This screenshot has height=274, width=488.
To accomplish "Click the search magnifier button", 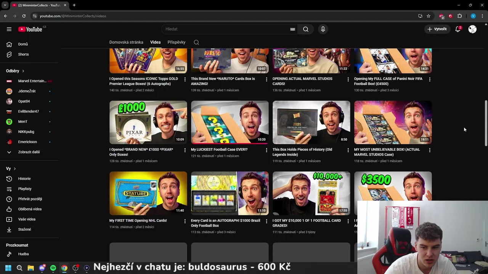I will (x=306, y=29).
